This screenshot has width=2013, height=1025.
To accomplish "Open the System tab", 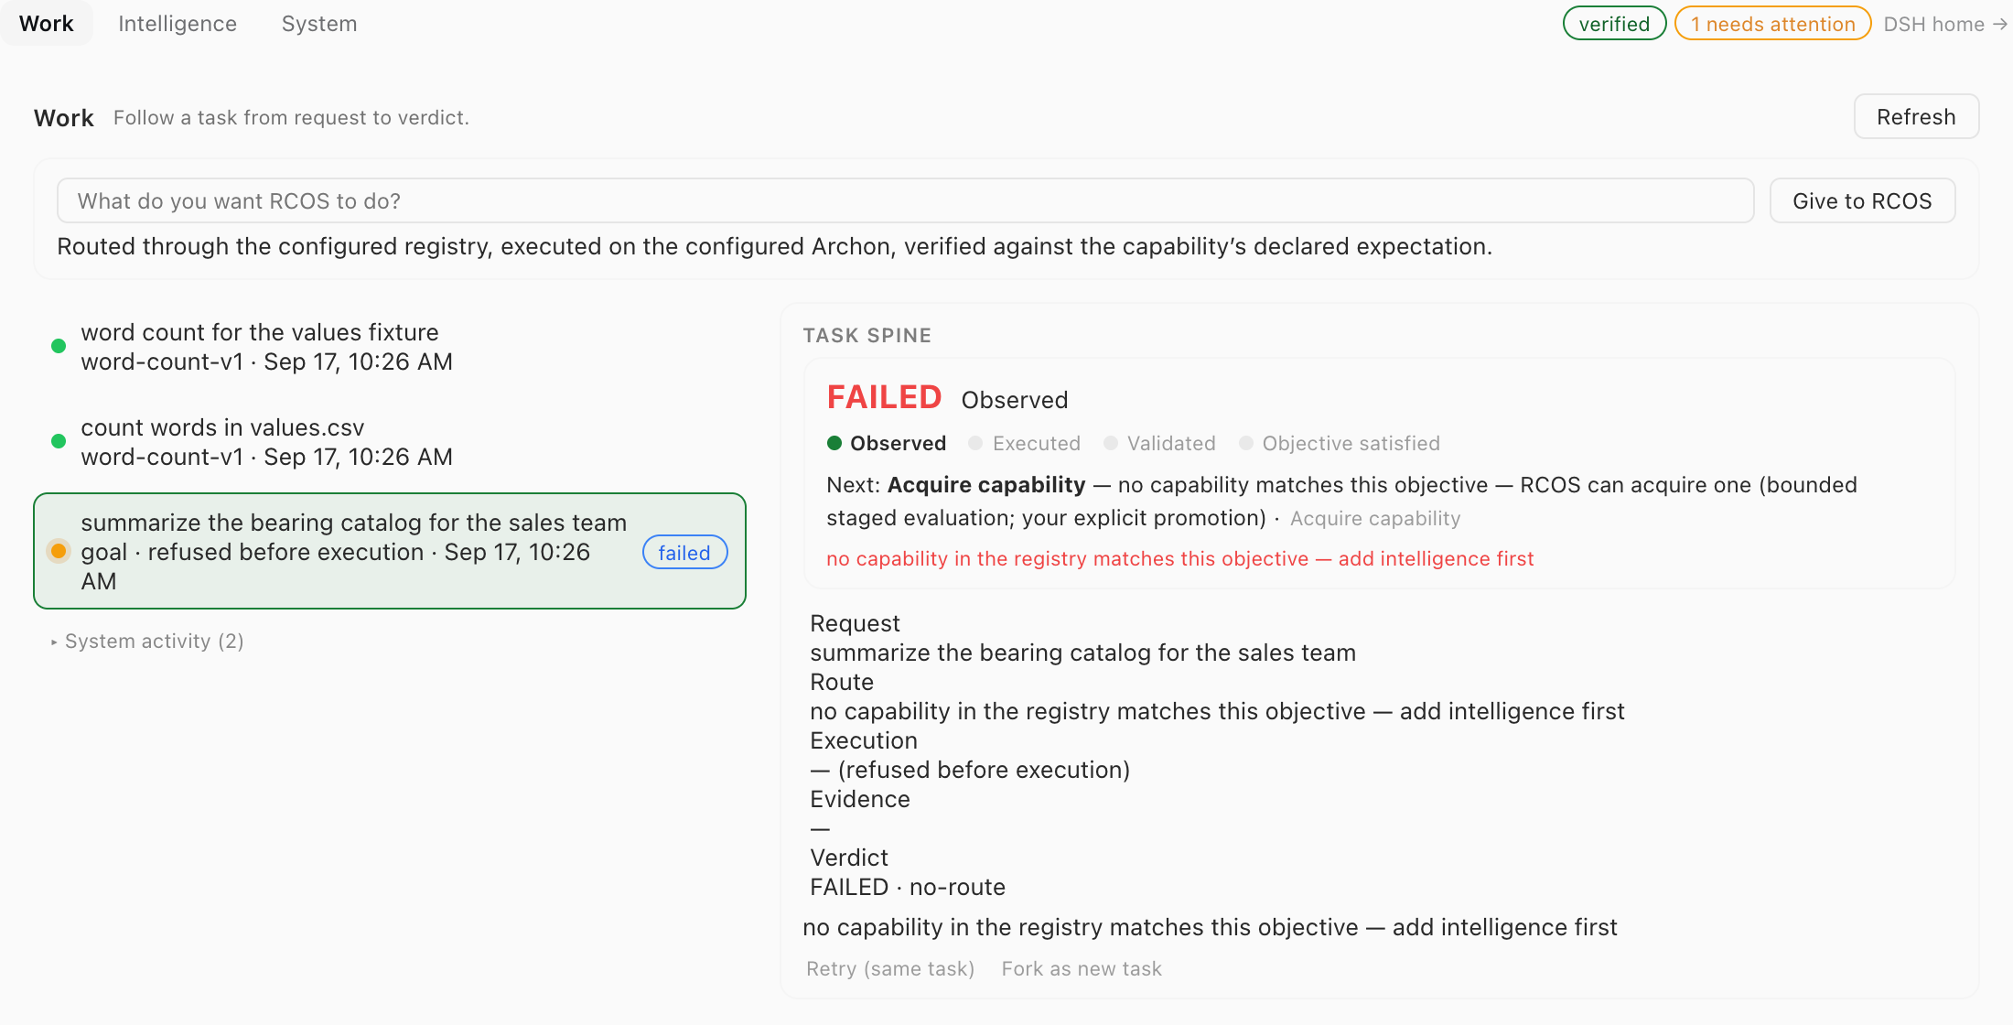I will (x=319, y=24).
